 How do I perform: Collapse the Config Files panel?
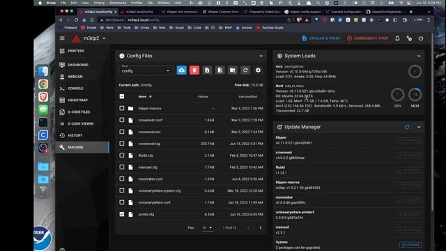click(261, 56)
